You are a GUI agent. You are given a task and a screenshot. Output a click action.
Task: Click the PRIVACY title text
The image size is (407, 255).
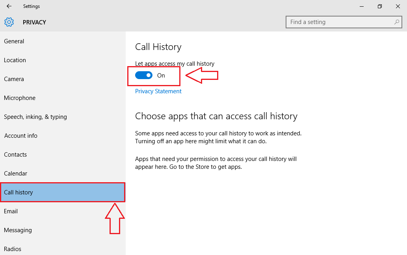(x=34, y=22)
